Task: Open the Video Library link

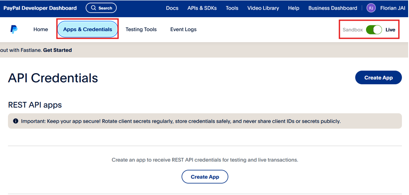Action: click(x=263, y=8)
